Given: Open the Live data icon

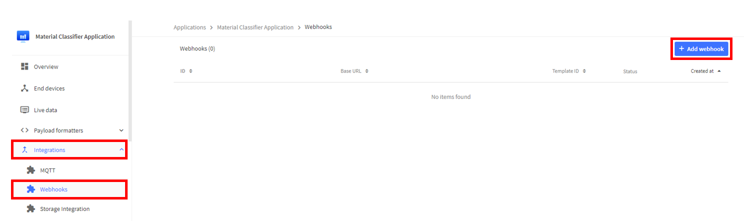Looking at the screenshot, I should (x=25, y=110).
